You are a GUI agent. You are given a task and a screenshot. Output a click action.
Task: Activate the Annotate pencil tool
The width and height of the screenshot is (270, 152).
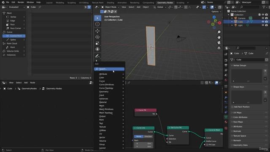(97, 56)
